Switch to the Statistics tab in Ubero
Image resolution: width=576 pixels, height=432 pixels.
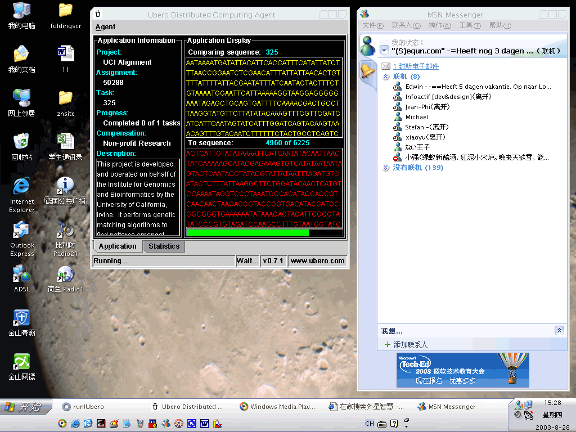164,246
